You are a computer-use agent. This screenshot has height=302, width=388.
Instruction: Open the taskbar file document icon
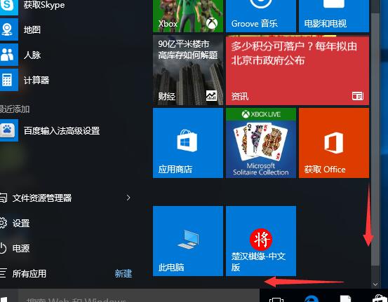tap(345, 298)
